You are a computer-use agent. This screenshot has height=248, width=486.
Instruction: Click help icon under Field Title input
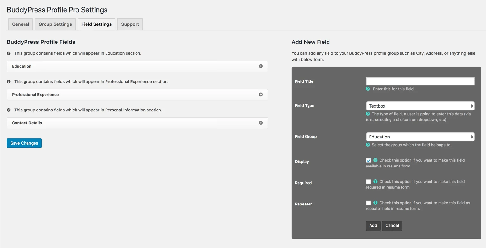tap(368, 89)
